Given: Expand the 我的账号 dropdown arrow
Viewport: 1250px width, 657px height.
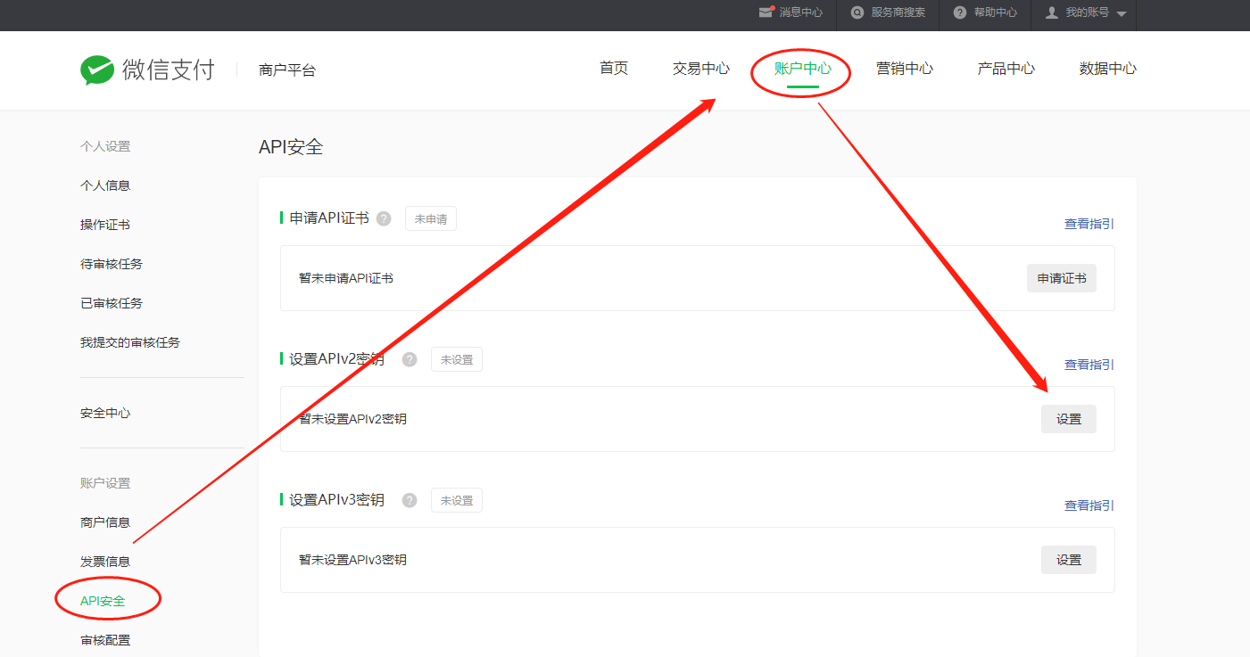Looking at the screenshot, I should [x=1122, y=13].
